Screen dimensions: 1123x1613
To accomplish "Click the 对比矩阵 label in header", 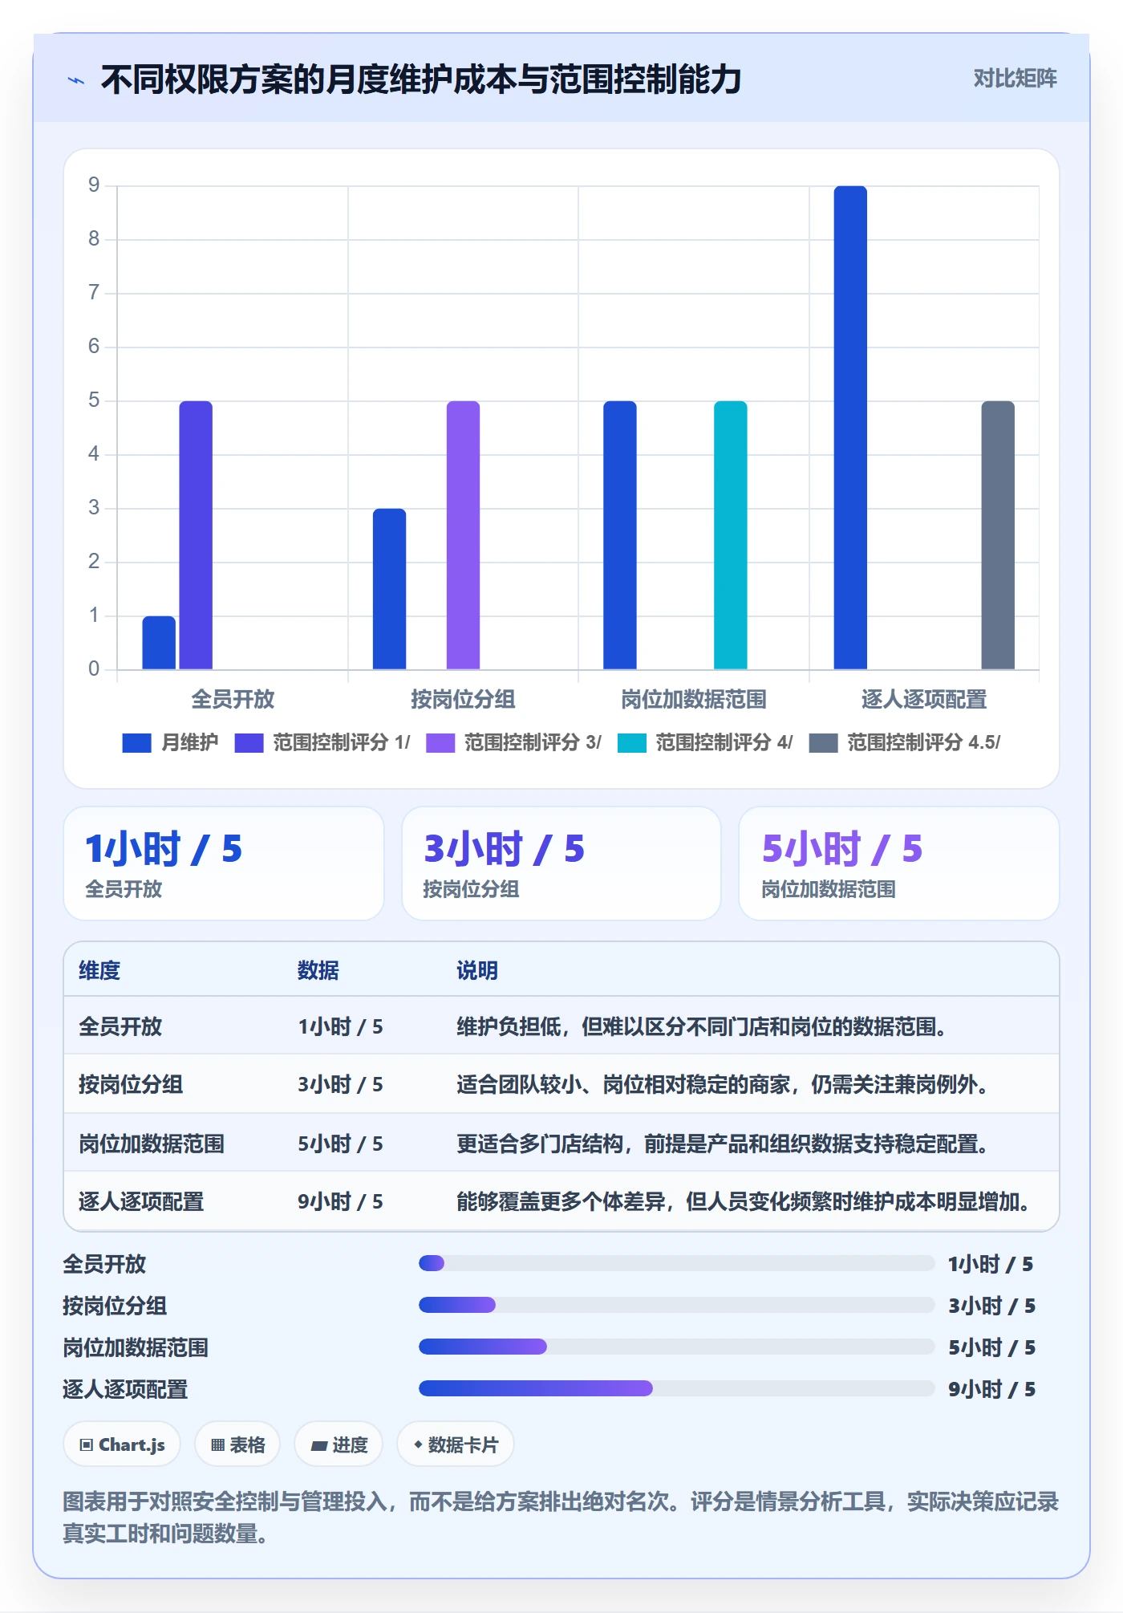I will pyautogui.click(x=1015, y=78).
